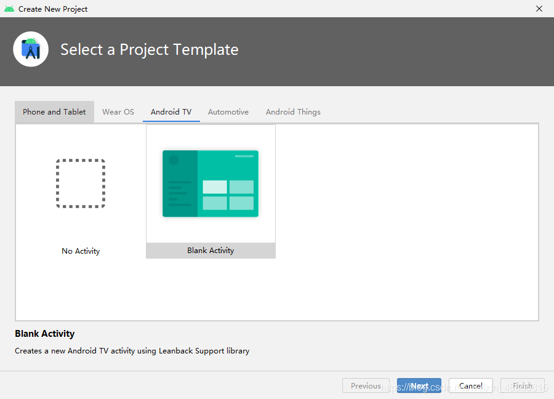Click the Finish button
The width and height of the screenshot is (554, 399).
[x=523, y=385]
